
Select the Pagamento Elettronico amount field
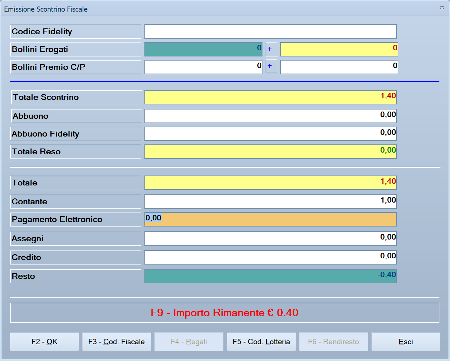point(271,219)
